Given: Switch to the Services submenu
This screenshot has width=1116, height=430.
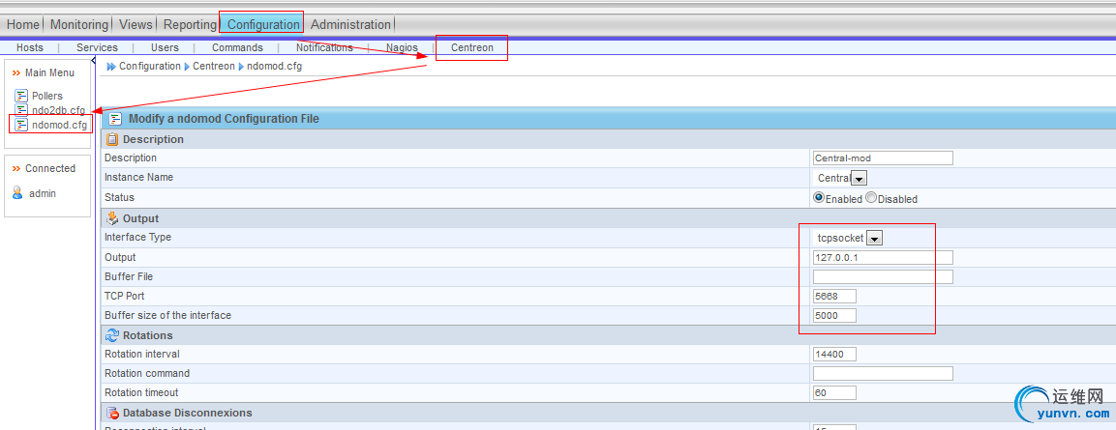Looking at the screenshot, I should pos(97,47).
